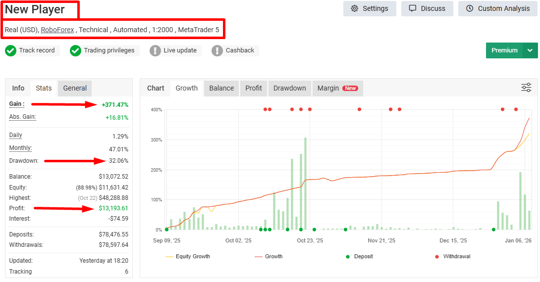
Task: Click the New Player account title
Action: [35, 9]
